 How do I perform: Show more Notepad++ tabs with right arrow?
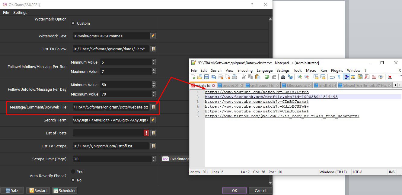(400, 86)
